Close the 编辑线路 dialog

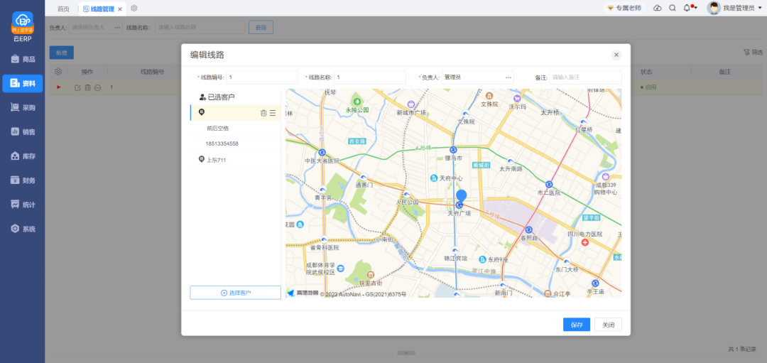coord(616,55)
